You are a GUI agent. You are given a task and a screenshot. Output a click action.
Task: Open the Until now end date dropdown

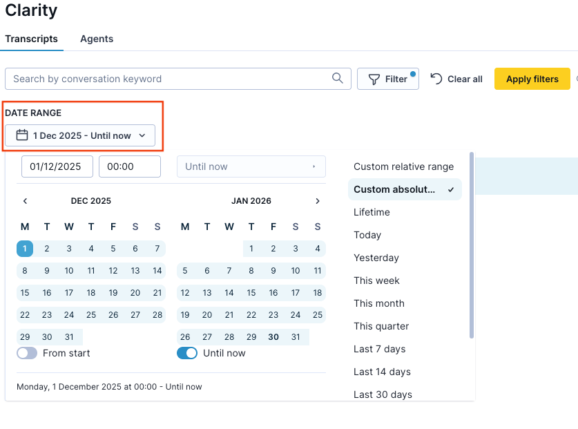251,166
